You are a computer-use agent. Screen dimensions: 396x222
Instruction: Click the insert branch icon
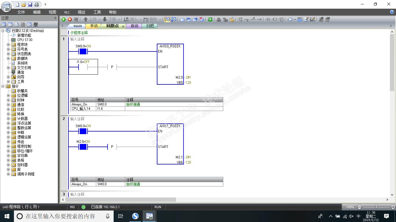click(x=240, y=19)
